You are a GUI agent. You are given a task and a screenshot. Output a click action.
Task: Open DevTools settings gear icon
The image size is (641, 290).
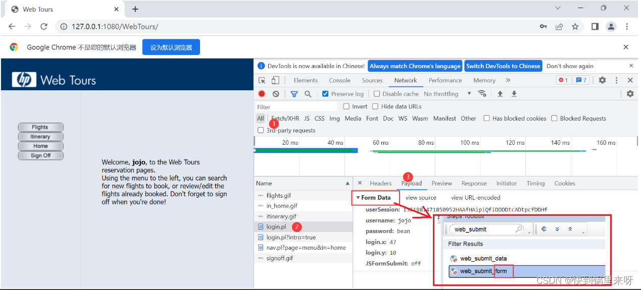click(x=602, y=80)
